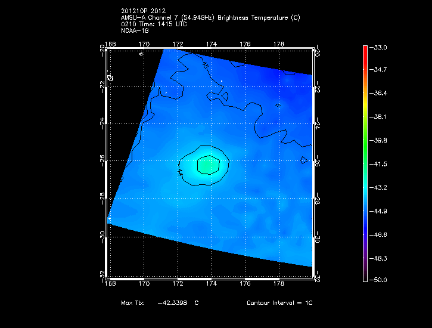Click the Time: 1415 UTC text
The image size is (432, 328).
click(161, 24)
